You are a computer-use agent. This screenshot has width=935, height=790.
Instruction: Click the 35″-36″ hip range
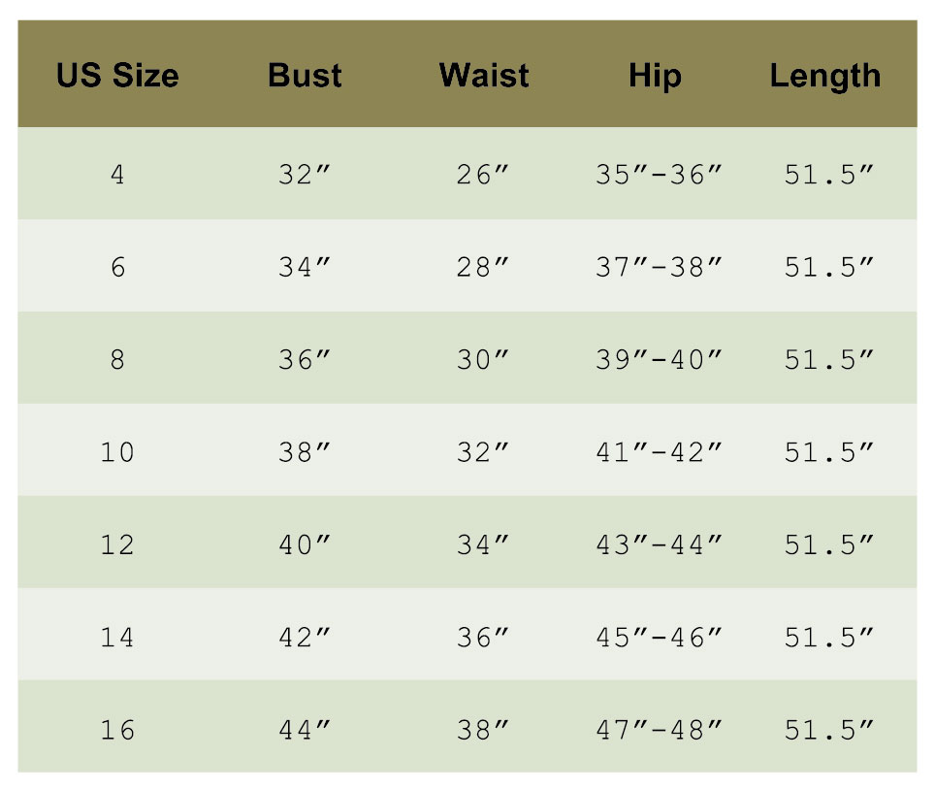point(660,176)
